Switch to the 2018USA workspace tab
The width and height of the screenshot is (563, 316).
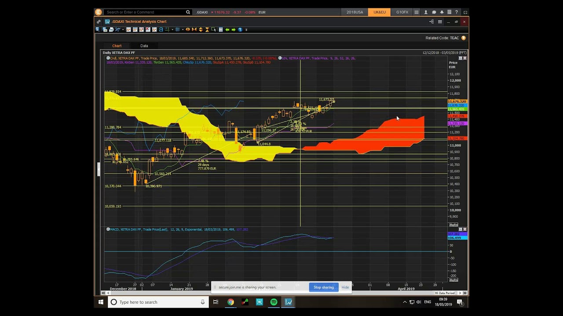[355, 12]
